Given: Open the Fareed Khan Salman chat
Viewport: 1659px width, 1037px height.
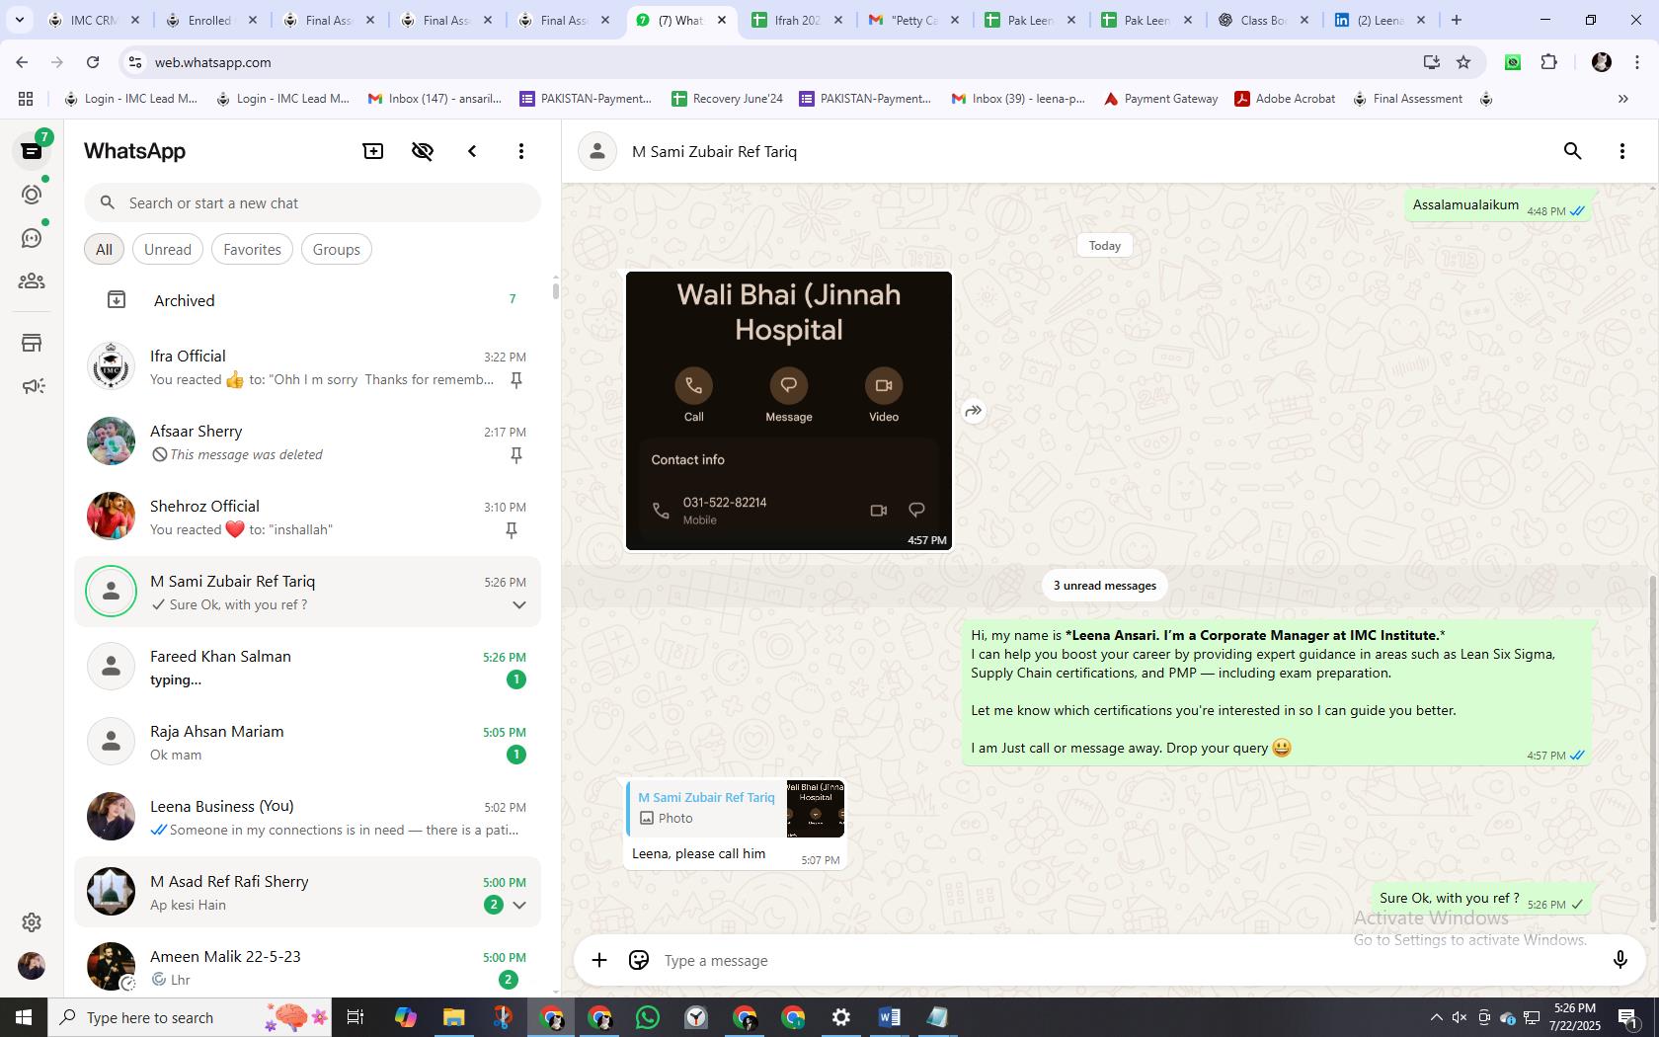Looking at the screenshot, I should [x=308, y=667].
